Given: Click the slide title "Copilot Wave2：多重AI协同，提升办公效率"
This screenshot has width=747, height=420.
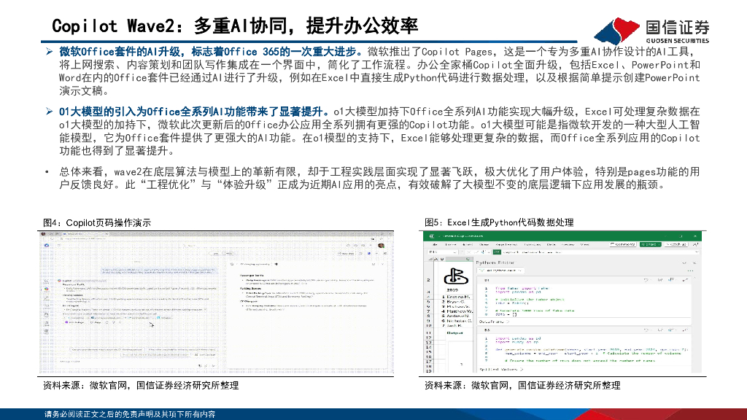Looking at the screenshot, I should point(235,26).
